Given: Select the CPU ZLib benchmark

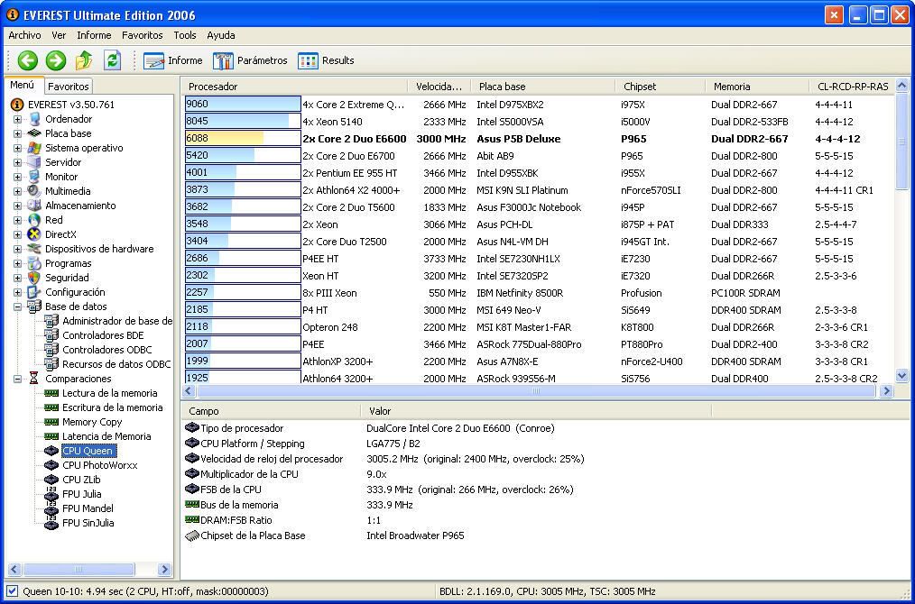Looking at the screenshot, I should 82,480.
